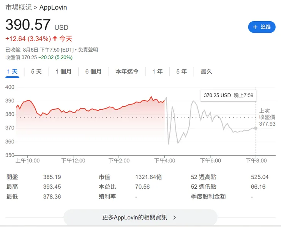Click the red up arrow beside 今天
Screen dimensions: 281x227
[55, 38]
